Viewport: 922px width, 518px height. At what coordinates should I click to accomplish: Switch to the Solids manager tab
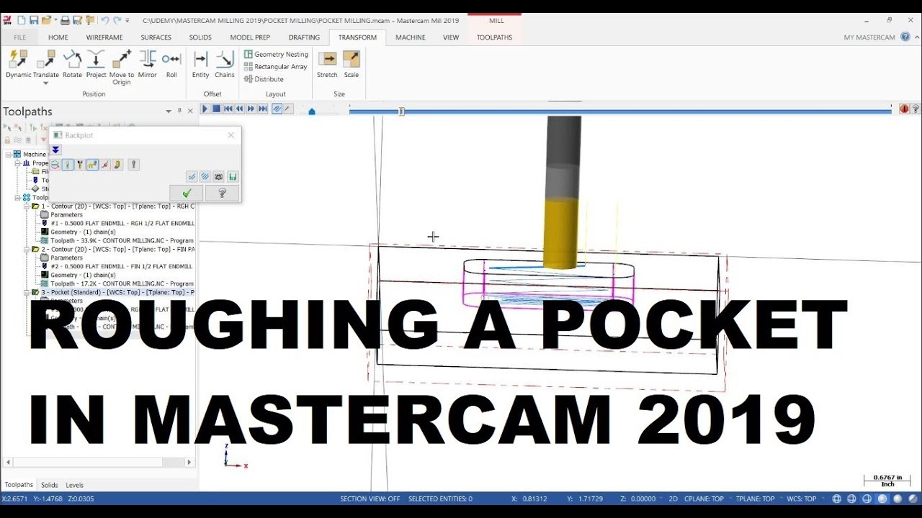point(50,485)
